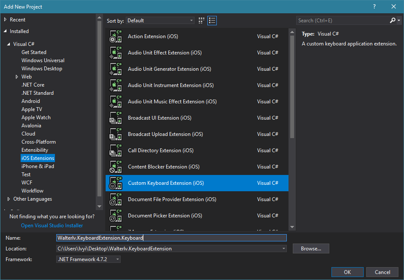Click the template list scrollbar thumb
This screenshot has height=280, width=404.
point(292,87)
